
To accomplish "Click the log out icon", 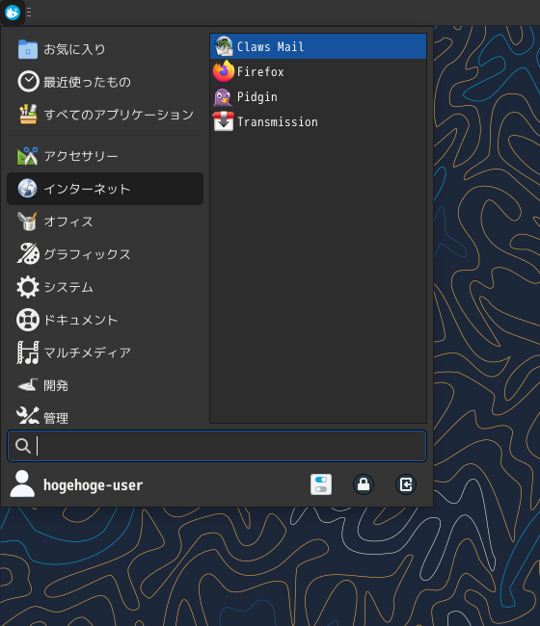I will 406,484.
